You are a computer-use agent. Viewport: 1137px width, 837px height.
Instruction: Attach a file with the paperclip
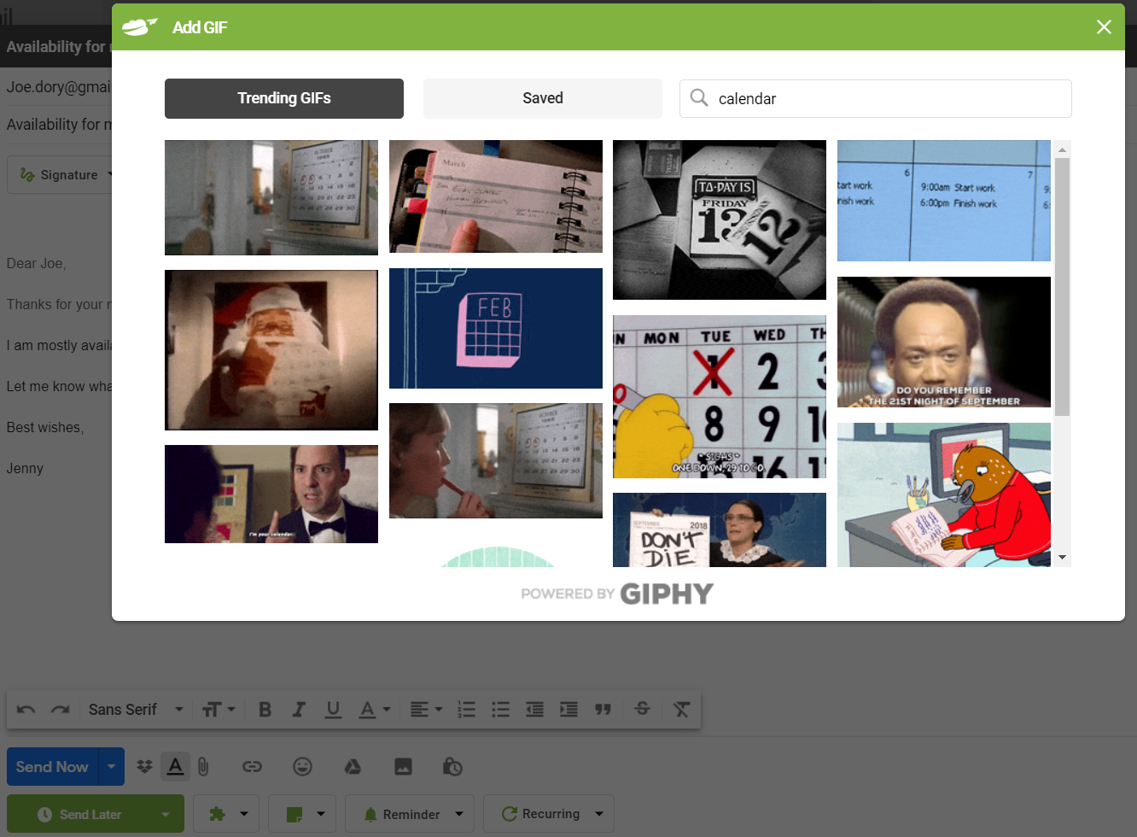click(203, 767)
